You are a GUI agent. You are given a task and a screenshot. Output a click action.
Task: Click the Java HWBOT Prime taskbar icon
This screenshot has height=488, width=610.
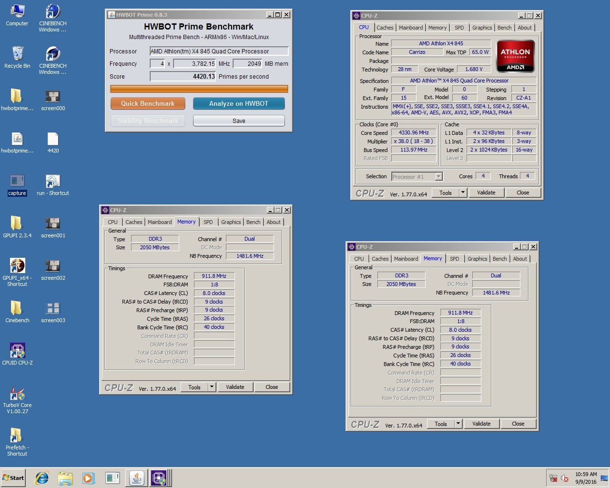(x=136, y=478)
